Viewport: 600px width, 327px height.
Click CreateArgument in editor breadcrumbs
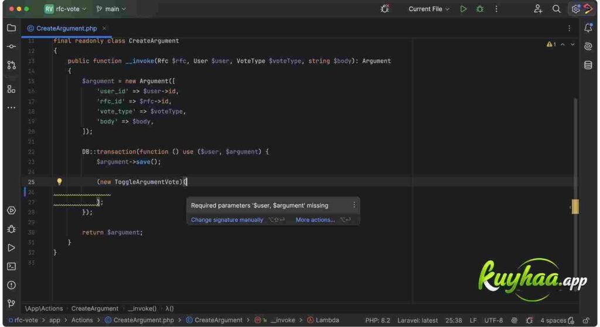coord(94,308)
